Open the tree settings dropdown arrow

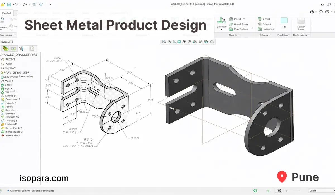(26, 48)
